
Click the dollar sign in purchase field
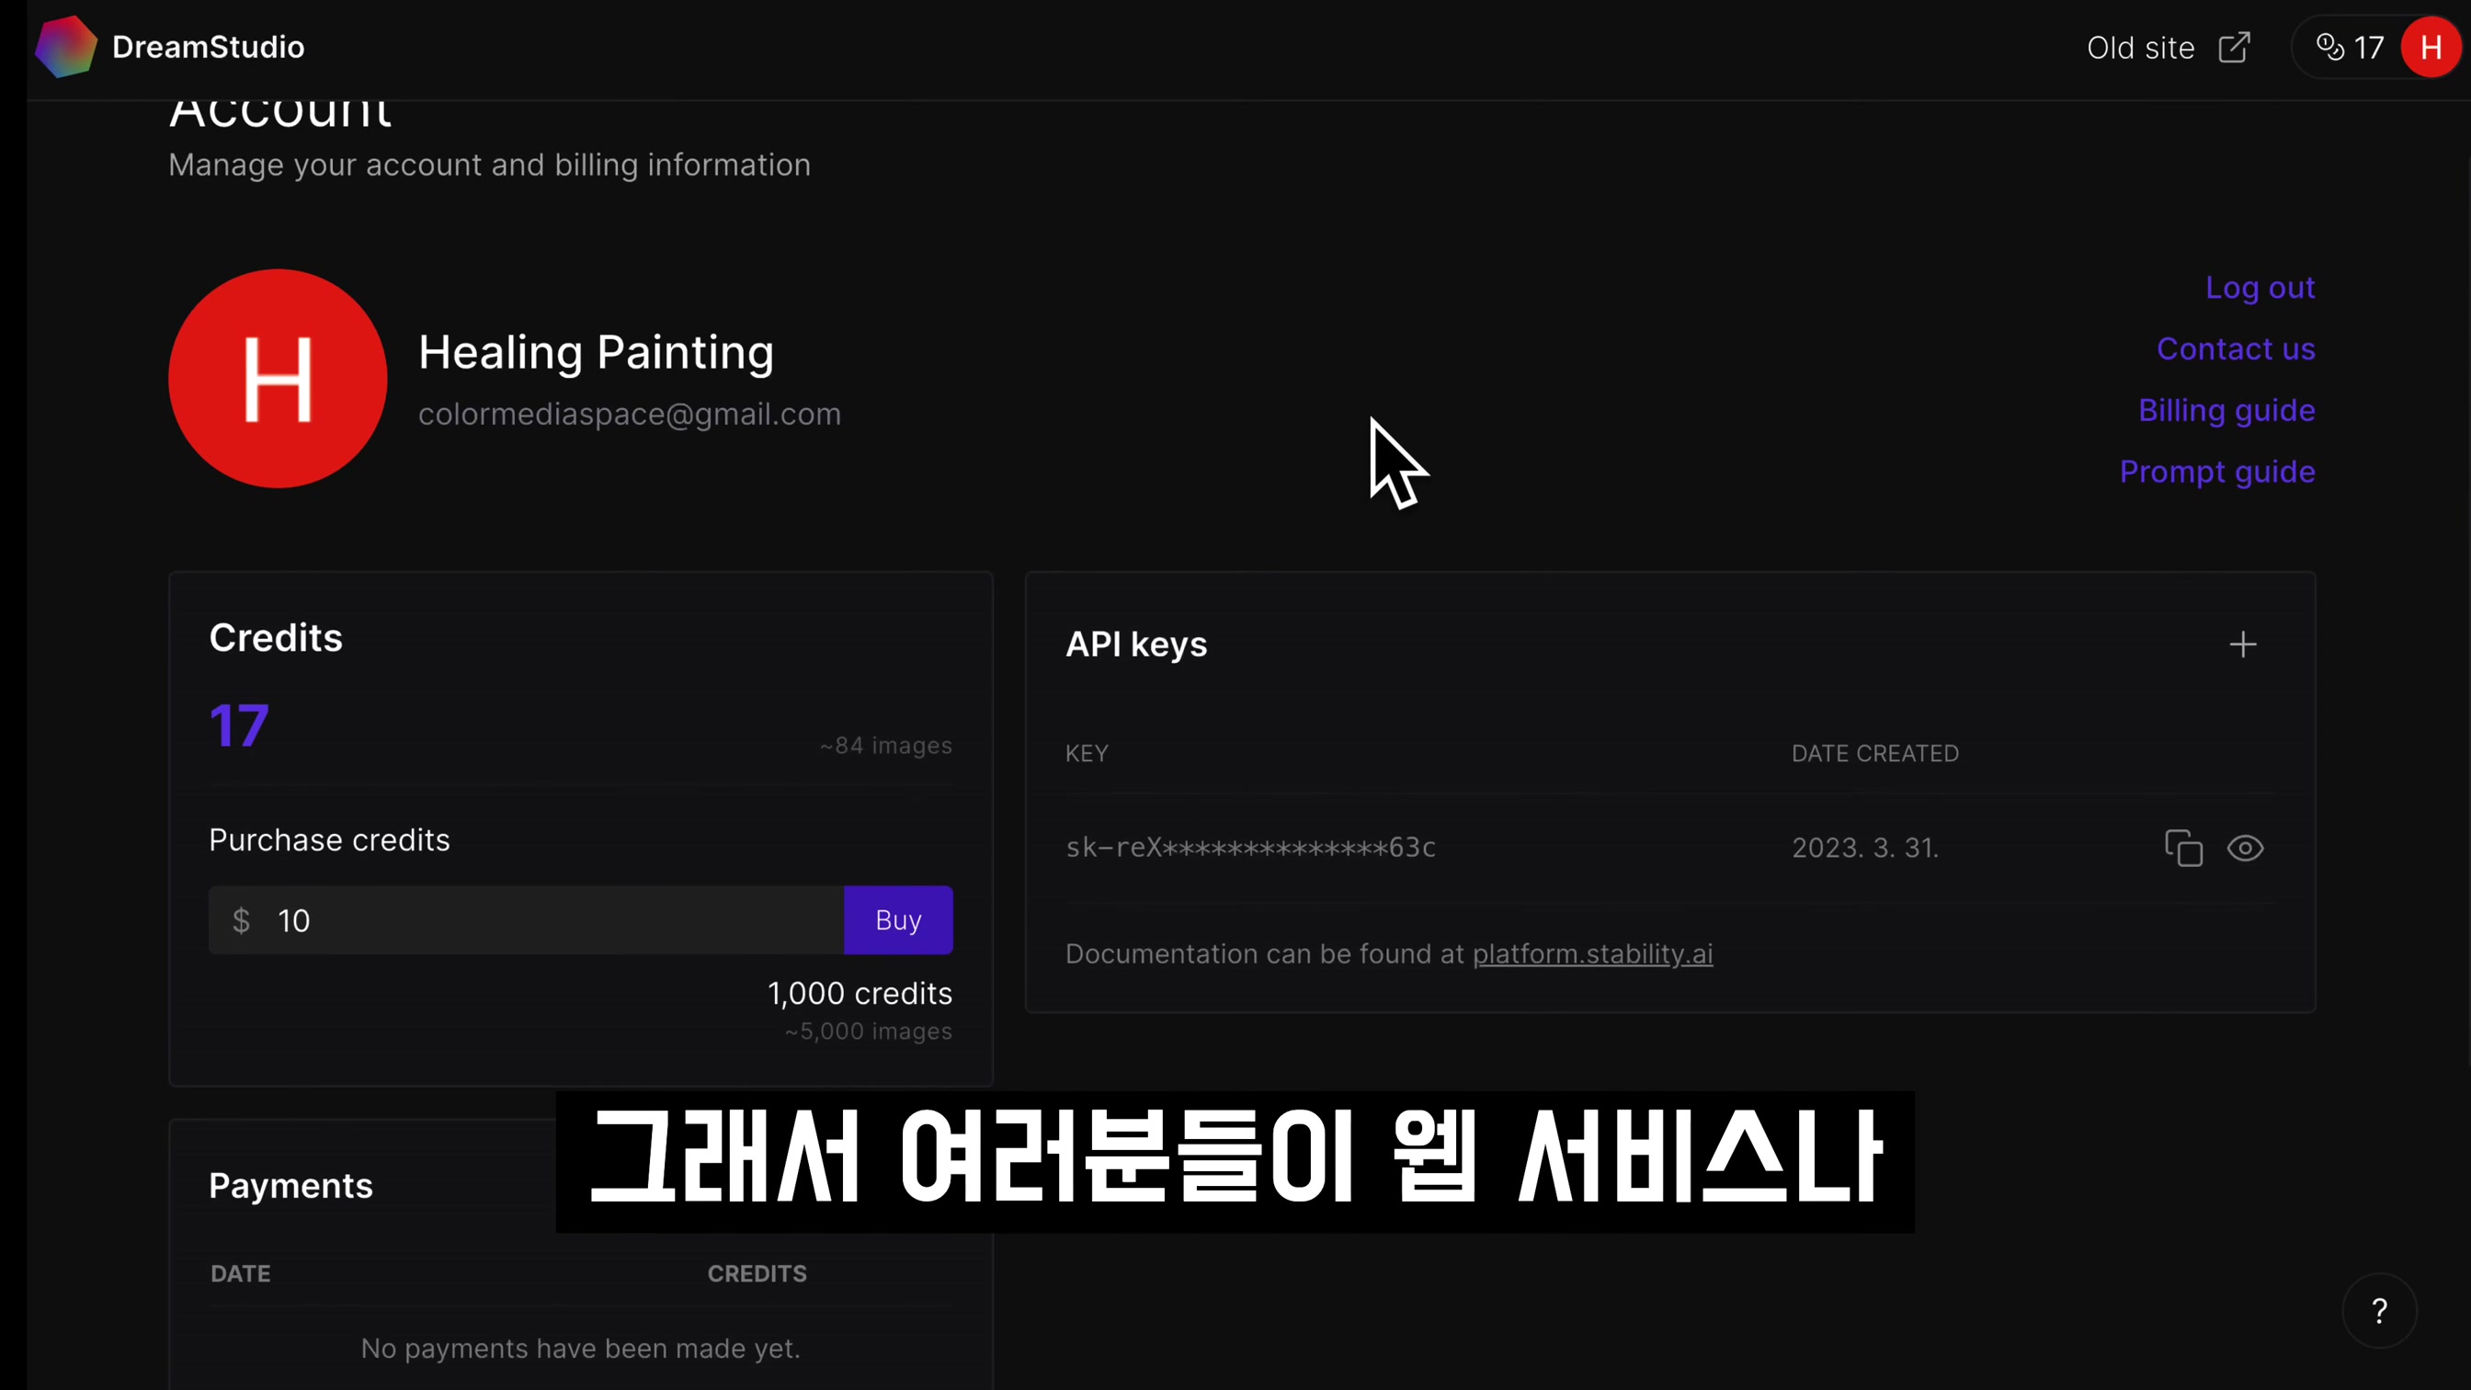[241, 921]
